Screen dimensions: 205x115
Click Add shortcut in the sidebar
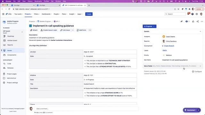click(x=12, y=78)
